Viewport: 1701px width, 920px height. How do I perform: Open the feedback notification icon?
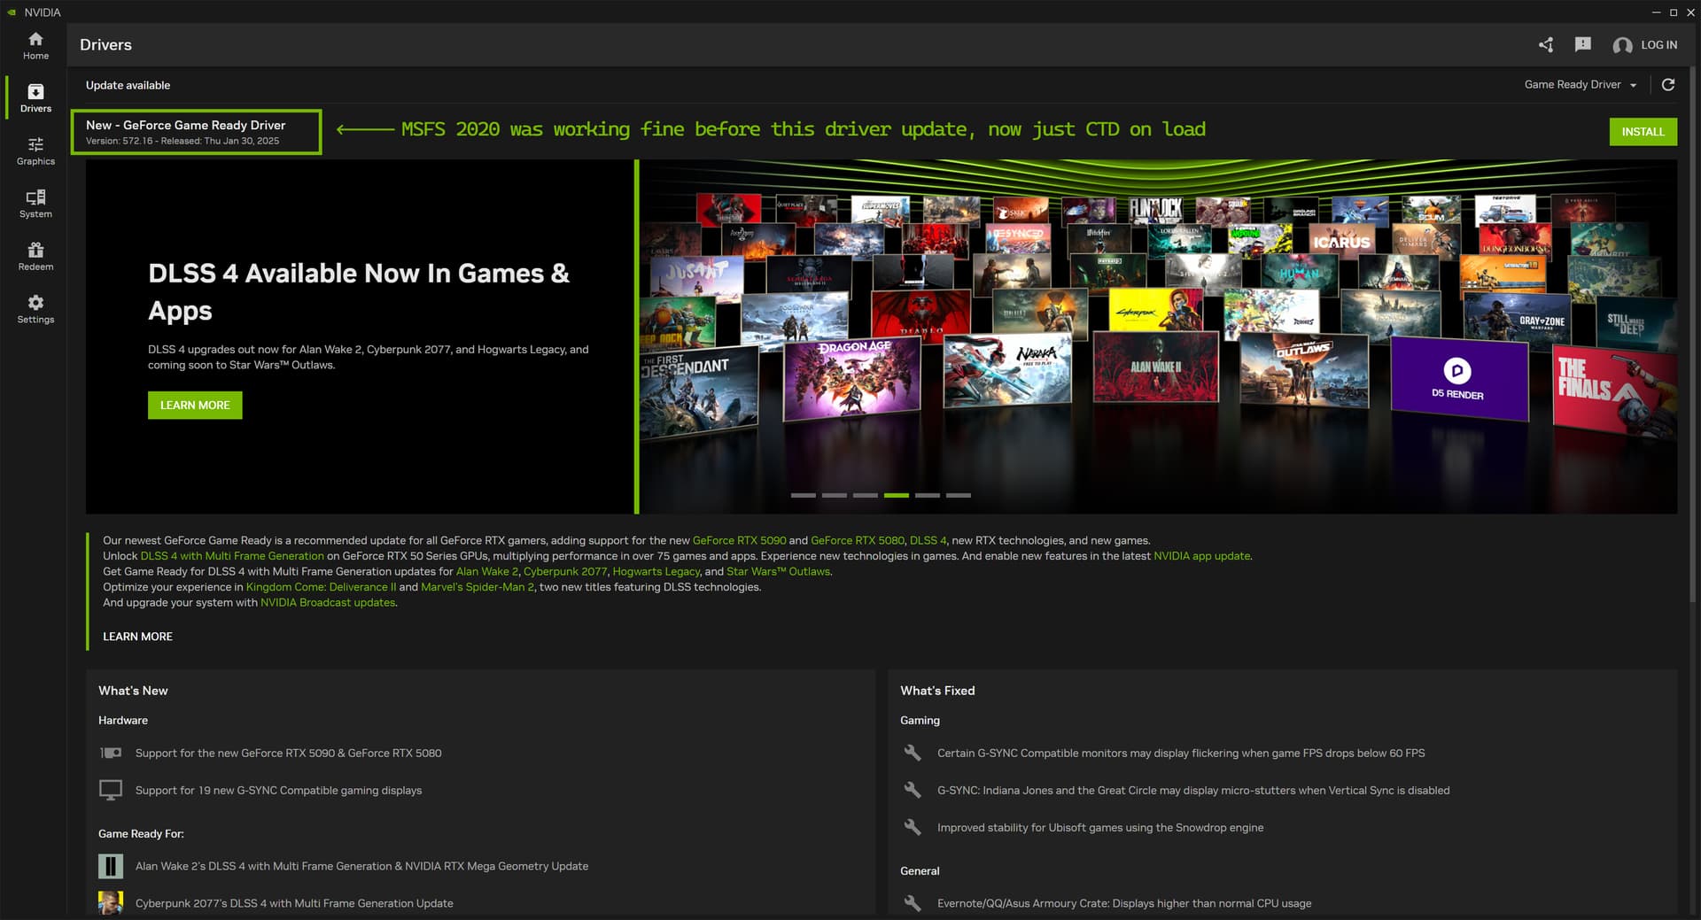tap(1583, 45)
